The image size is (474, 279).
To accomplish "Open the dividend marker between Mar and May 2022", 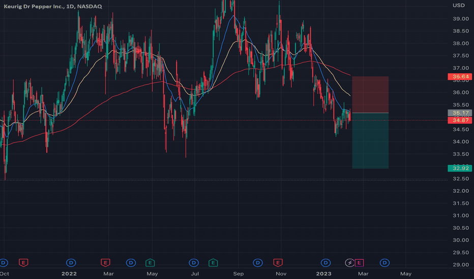I will point(131,263).
